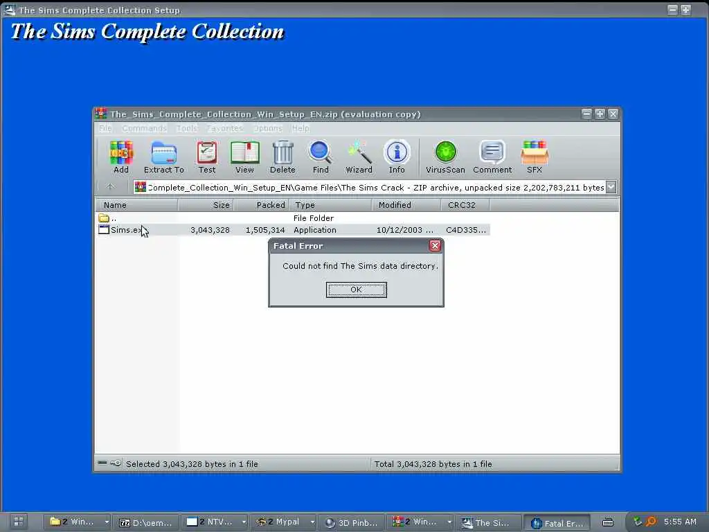Run the Test archive tool
The height and width of the screenshot is (532, 709).
[206, 157]
